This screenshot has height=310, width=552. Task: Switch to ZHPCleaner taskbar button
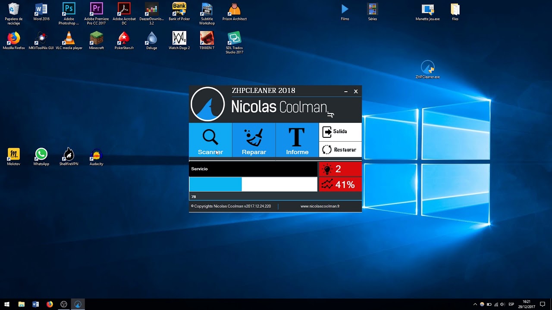[78, 304]
